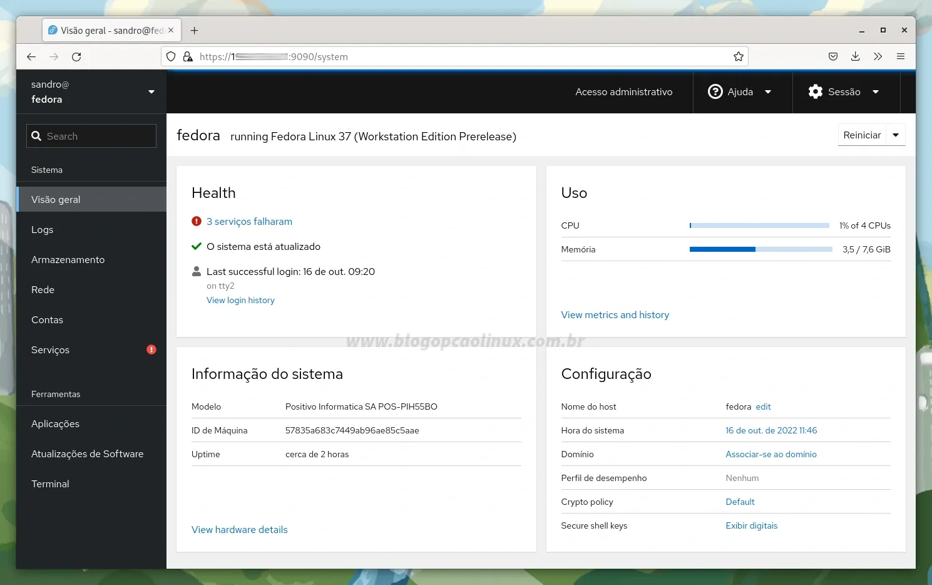The image size is (932, 585).
Task: Click the Sessão gear icon
Action: tap(816, 91)
